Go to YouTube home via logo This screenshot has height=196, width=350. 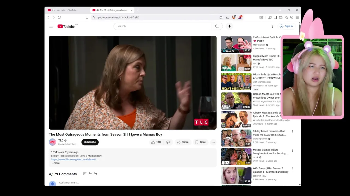click(x=66, y=26)
